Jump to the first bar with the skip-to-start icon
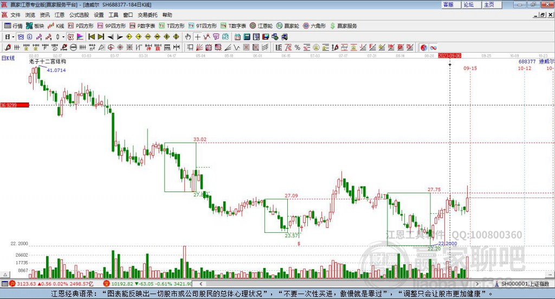The height and width of the screenshot is (299, 555). (91, 37)
